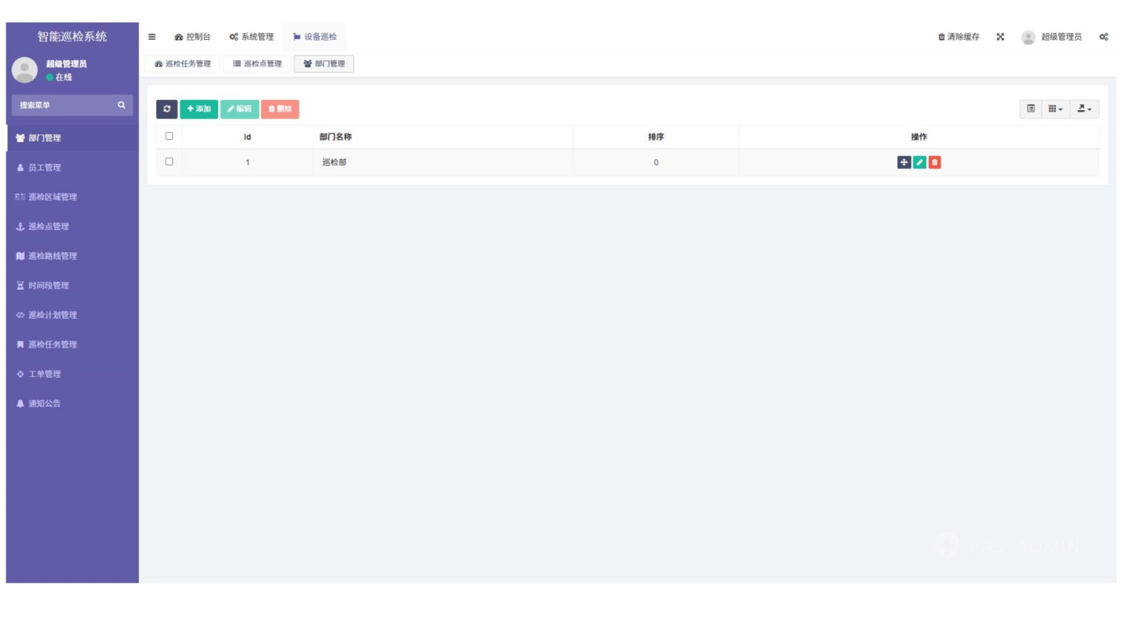The height and width of the screenshot is (639, 1136).
Task: Open 工单管理 in the sidebar
Action: [72, 373]
